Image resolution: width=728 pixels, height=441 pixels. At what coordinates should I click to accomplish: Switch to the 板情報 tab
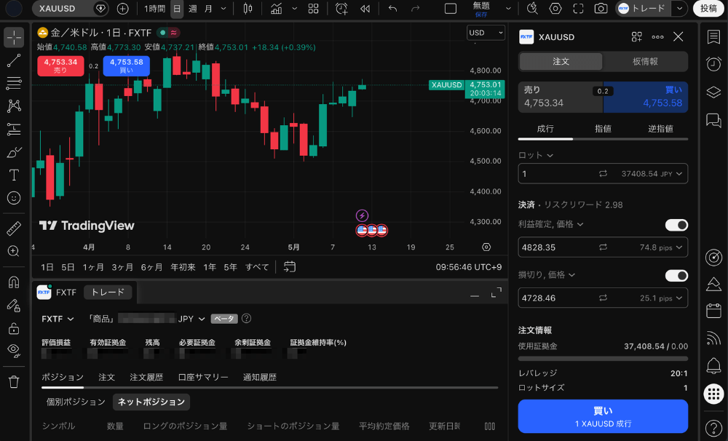pyautogui.click(x=645, y=61)
